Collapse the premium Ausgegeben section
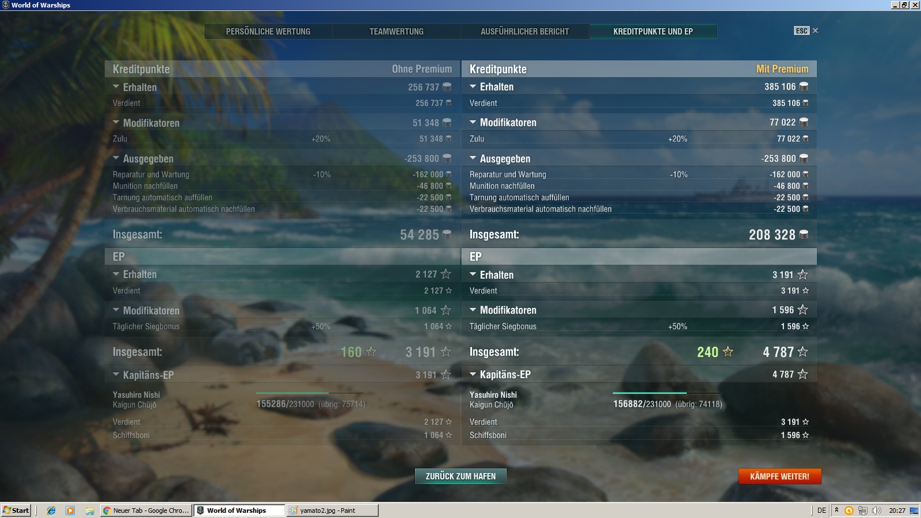This screenshot has height=518, width=921. point(473,158)
